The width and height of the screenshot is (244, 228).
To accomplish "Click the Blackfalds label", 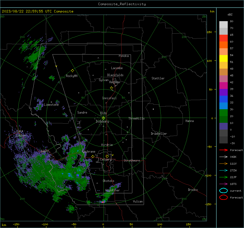I will (x=115, y=75).
